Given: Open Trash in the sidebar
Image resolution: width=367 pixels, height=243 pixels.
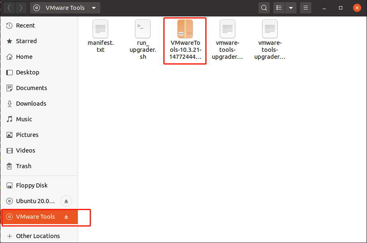Looking at the screenshot, I should (39, 166).
